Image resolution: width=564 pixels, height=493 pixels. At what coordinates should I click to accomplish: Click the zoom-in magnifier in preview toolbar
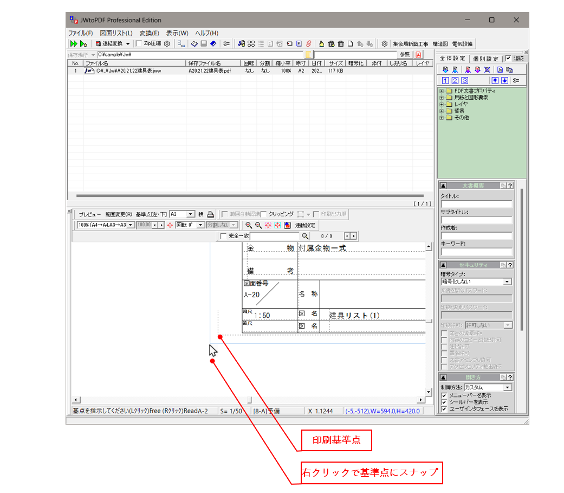[x=248, y=225]
